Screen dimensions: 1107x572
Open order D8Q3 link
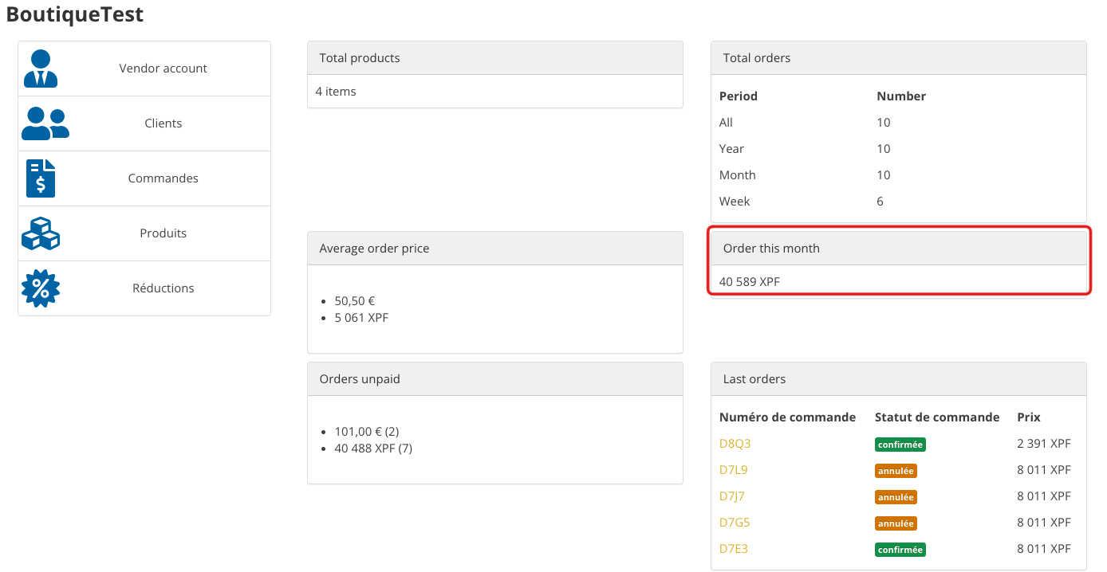[x=735, y=444]
